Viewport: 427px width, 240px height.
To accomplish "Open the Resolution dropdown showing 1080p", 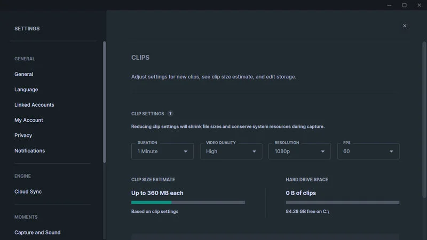I will pyautogui.click(x=299, y=151).
